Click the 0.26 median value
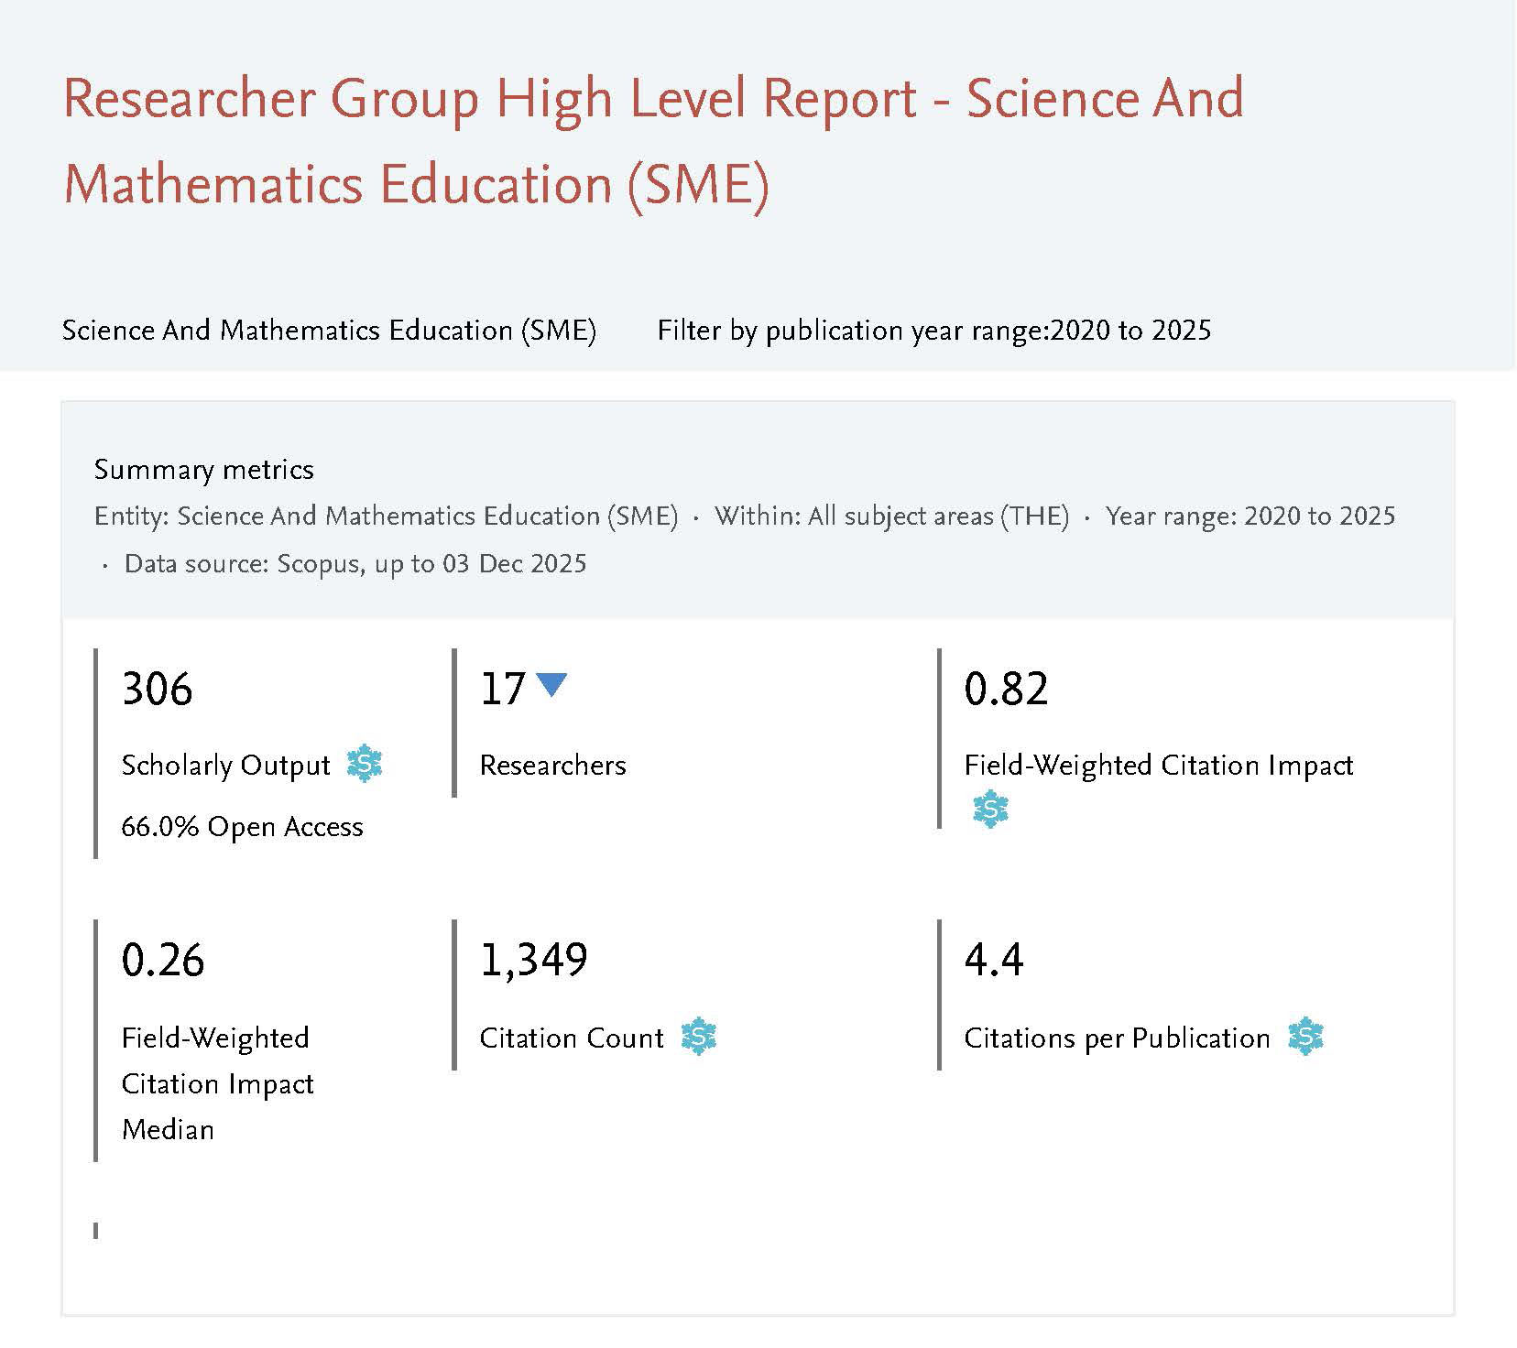Screen dimensions: 1517x1348 (x=162, y=960)
